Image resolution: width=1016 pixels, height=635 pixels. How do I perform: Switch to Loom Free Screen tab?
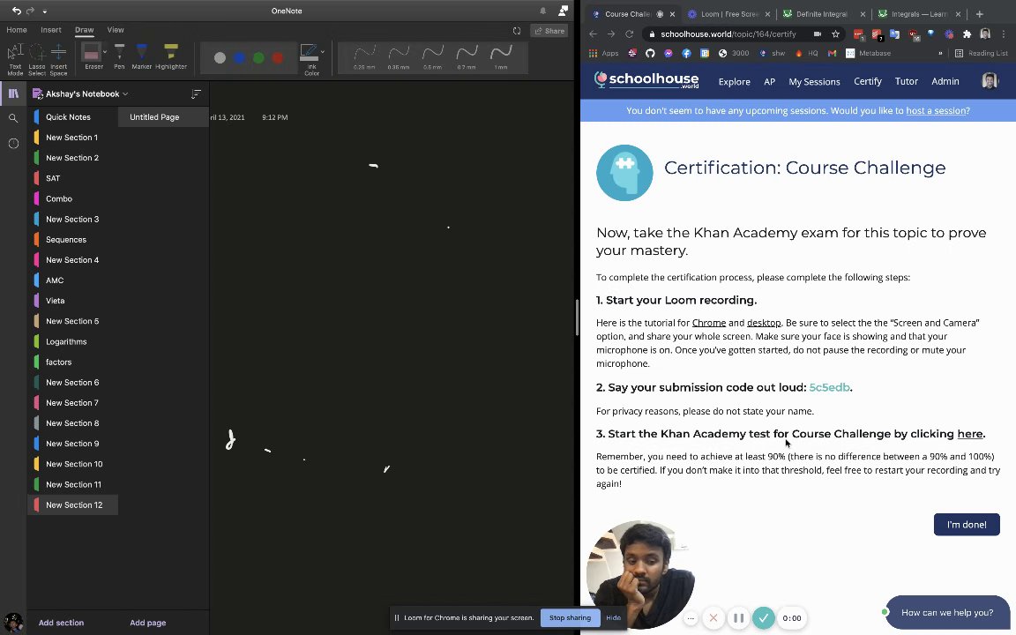728,13
